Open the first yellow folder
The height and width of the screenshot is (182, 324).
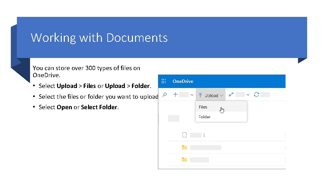coord(184,147)
